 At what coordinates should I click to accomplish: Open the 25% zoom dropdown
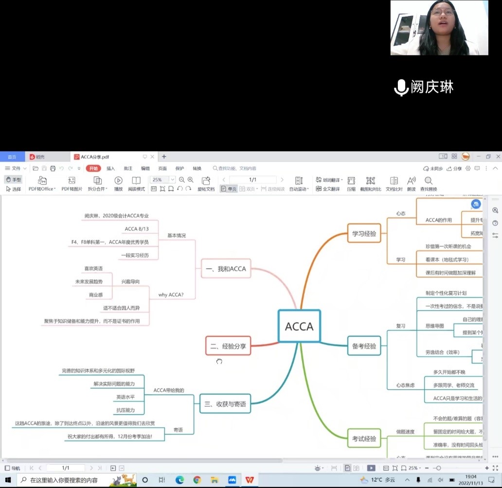pyautogui.click(x=172, y=179)
